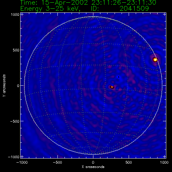
Task: Click the -1000 label on the Y axis
Action: (x=13, y=157)
